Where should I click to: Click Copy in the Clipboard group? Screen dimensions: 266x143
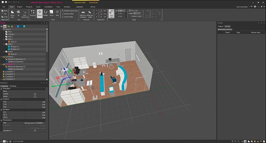(5, 17)
